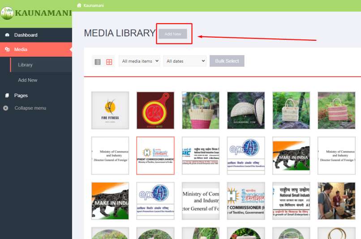The height and width of the screenshot is (239, 361).
Task: Open the Media menu item
Action: 36,50
